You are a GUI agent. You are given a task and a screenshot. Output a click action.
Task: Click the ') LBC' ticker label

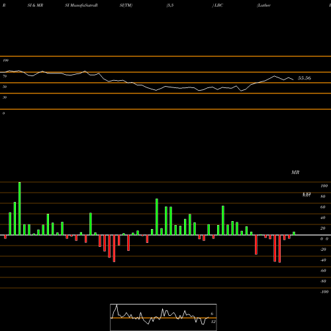tap(218, 5)
